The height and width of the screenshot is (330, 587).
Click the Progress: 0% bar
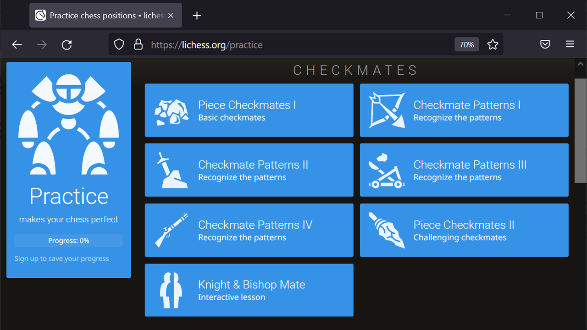point(68,241)
